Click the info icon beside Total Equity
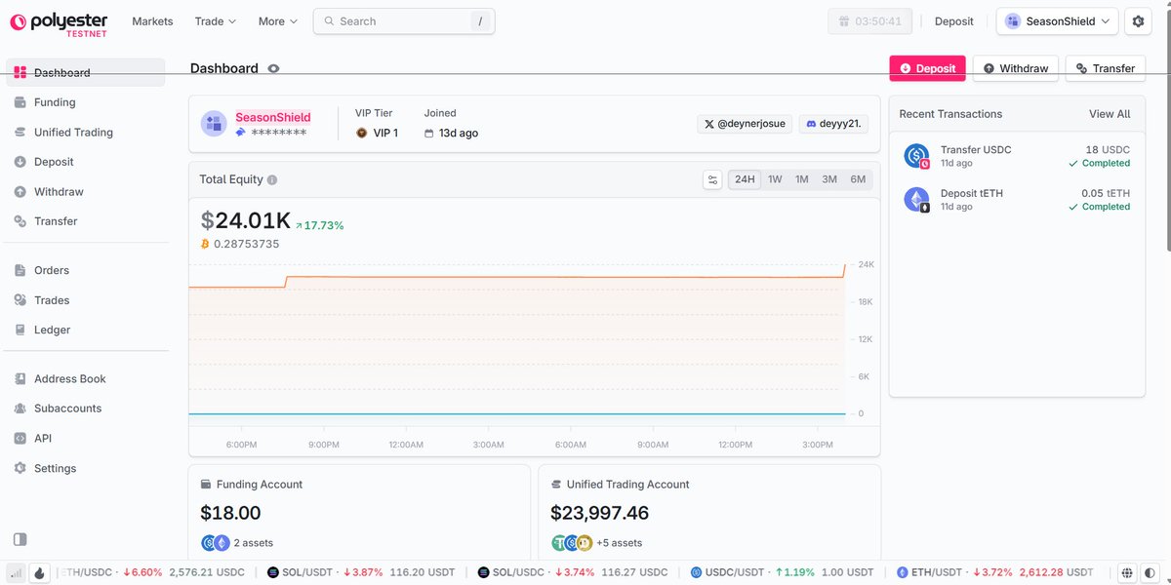 click(x=272, y=179)
